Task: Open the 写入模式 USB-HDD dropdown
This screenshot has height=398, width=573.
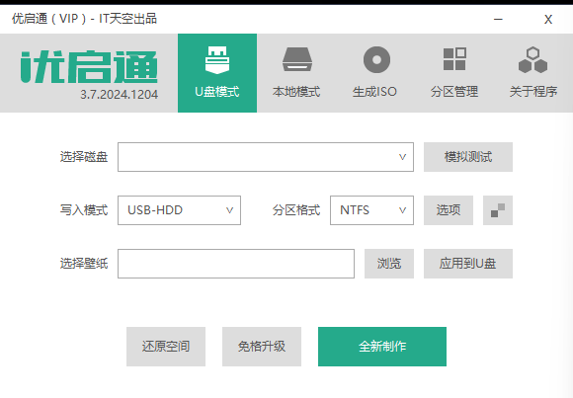Action: point(179,210)
